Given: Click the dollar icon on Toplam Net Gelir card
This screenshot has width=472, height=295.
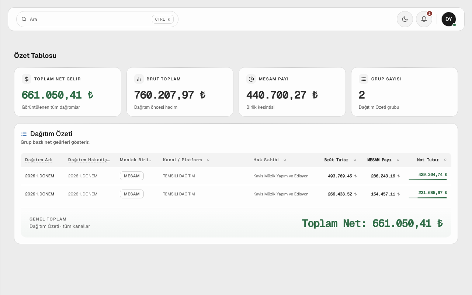Looking at the screenshot, I should point(27,79).
